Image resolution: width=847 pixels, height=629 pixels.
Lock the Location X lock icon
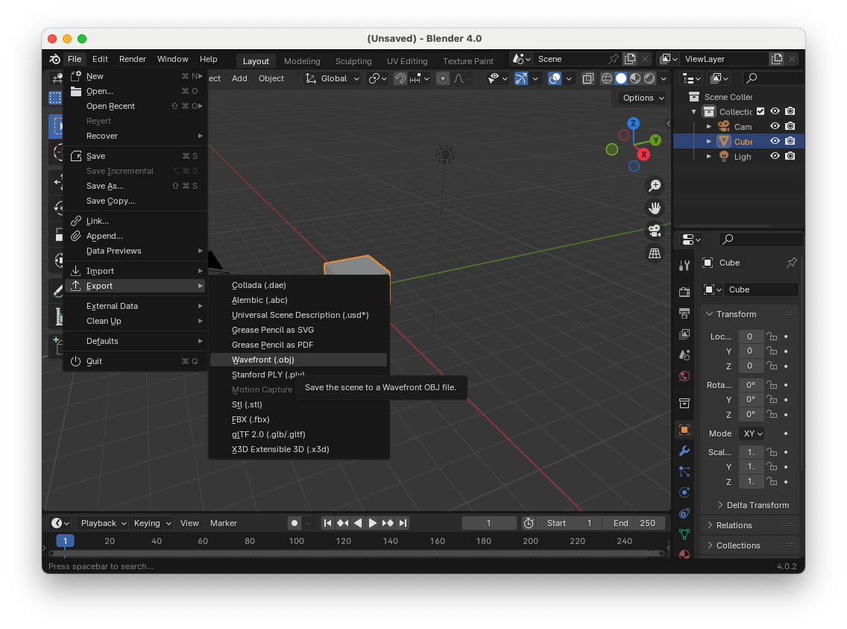pos(772,337)
